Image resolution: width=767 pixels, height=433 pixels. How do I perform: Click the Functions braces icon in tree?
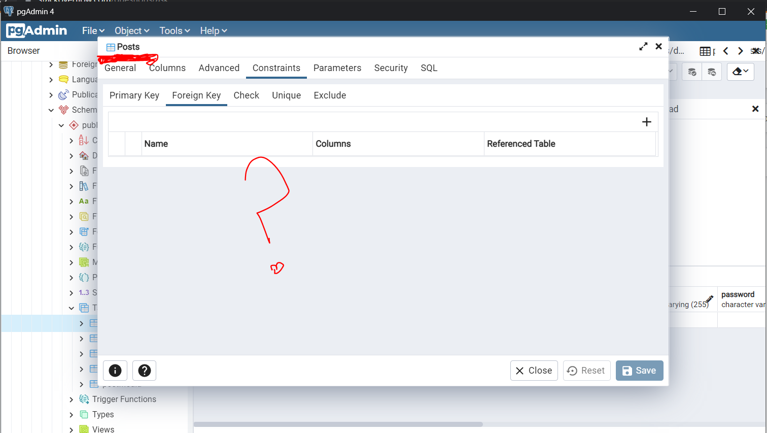tap(84, 247)
